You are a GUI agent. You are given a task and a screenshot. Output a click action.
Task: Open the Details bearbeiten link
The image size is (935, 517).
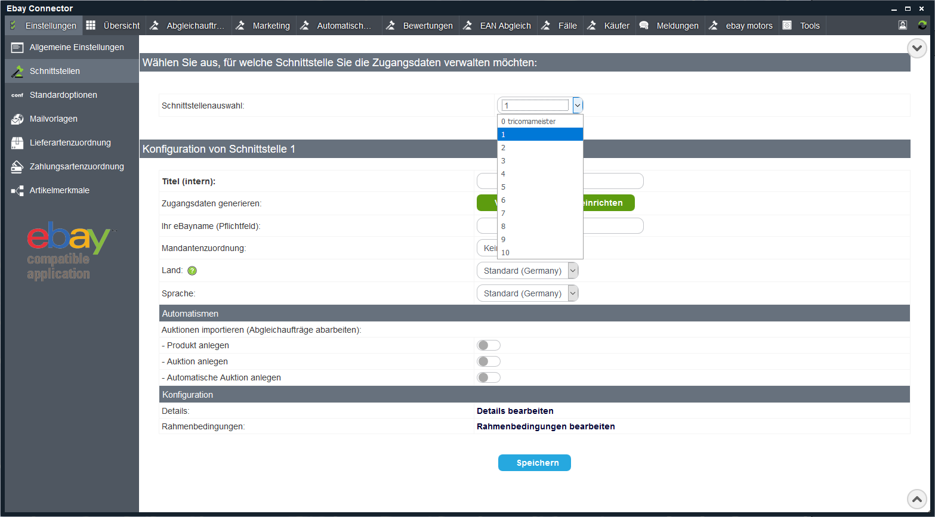coord(515,411)
